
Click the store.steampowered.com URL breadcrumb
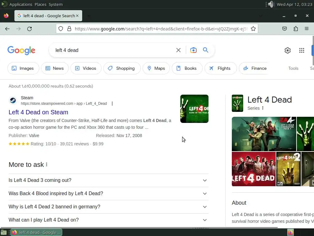point(64,104)
